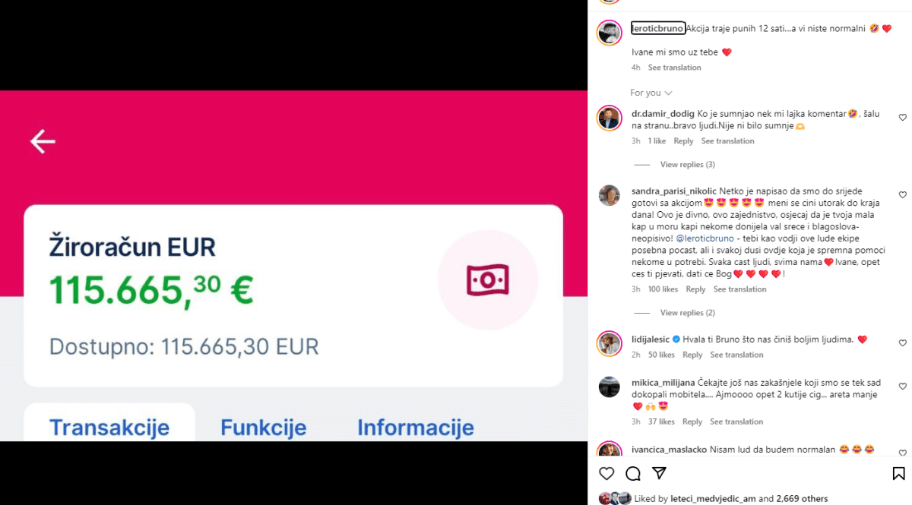Expand View replies (3)
This screenshot has width=912, height=505.
tap(688, 165)
